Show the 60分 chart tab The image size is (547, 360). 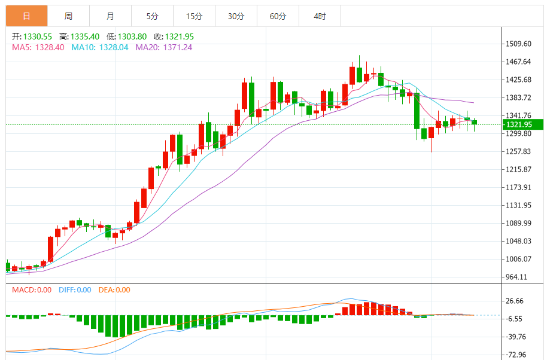coord(278,16)
